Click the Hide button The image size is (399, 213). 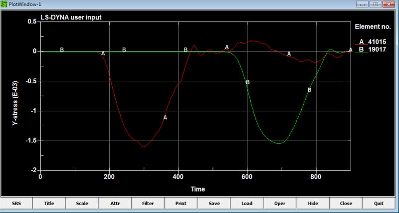point(313,204)
